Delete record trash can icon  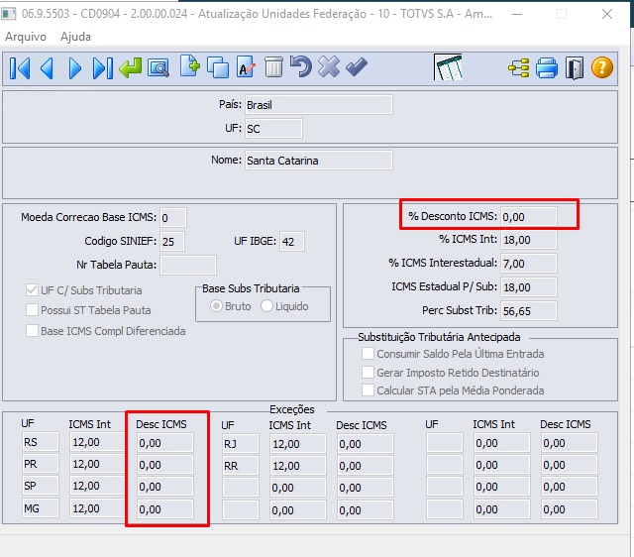click(x=273, y=67)
